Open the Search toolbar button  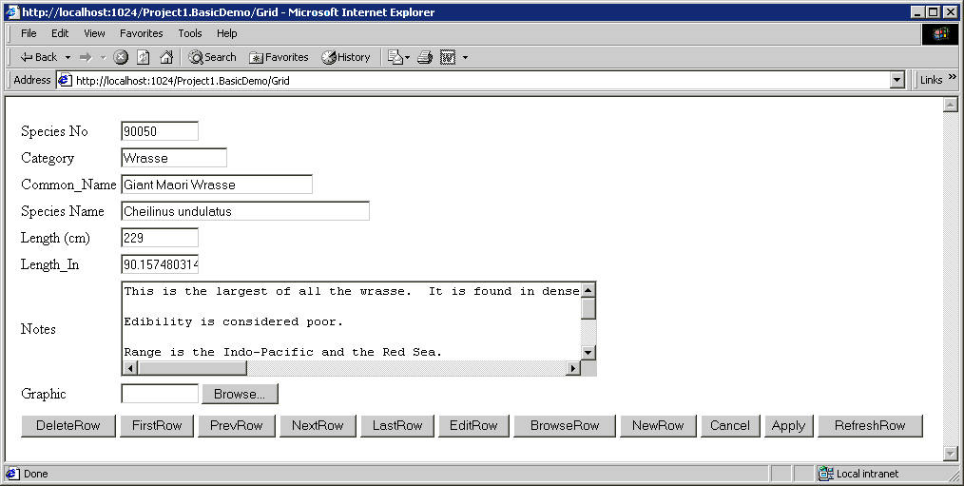(213, 57)
